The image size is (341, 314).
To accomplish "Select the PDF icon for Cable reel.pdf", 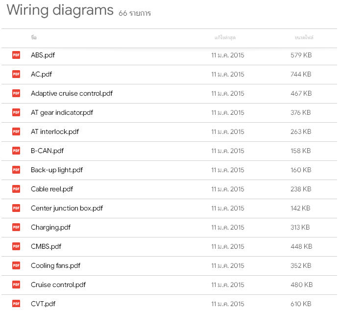I will click(16, 189).
